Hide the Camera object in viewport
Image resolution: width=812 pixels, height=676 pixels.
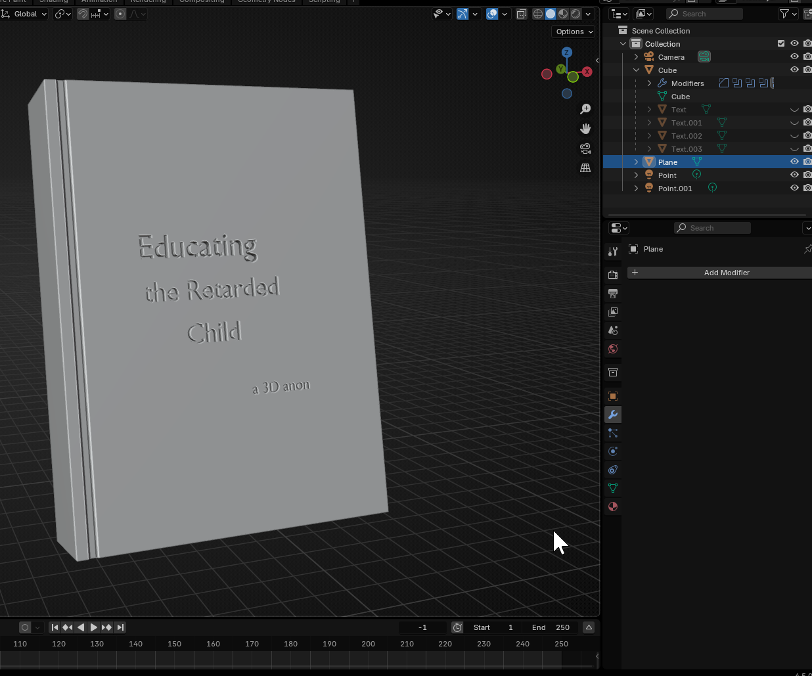794,57
